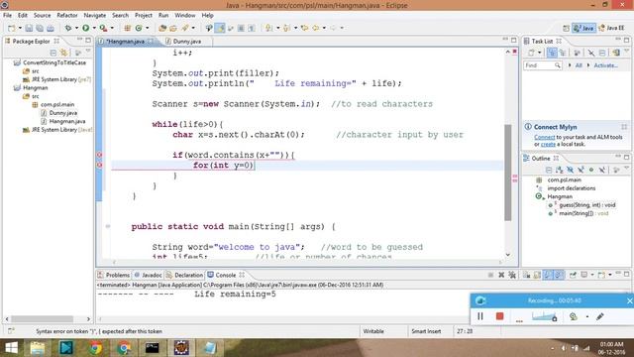Viewport: 634px width, 357px height.
Task: Open the Debug button dropdown arrow
Action: [76, 28]
